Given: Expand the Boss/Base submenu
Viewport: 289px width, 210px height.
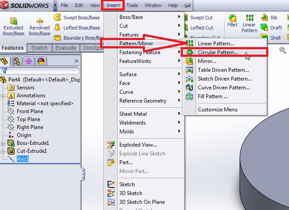Looking at the screenshot, I should pyautogui.click(x=144, y=17).
